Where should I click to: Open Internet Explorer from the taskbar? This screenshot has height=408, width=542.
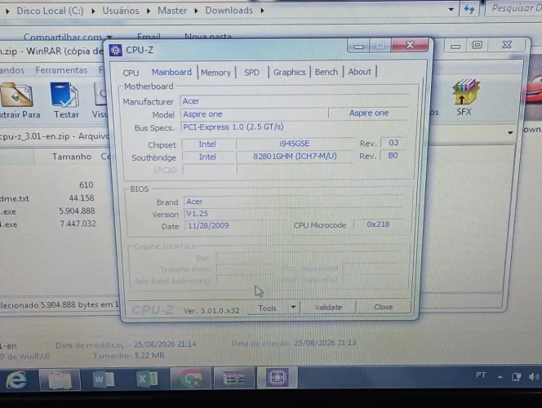point(16,379)
